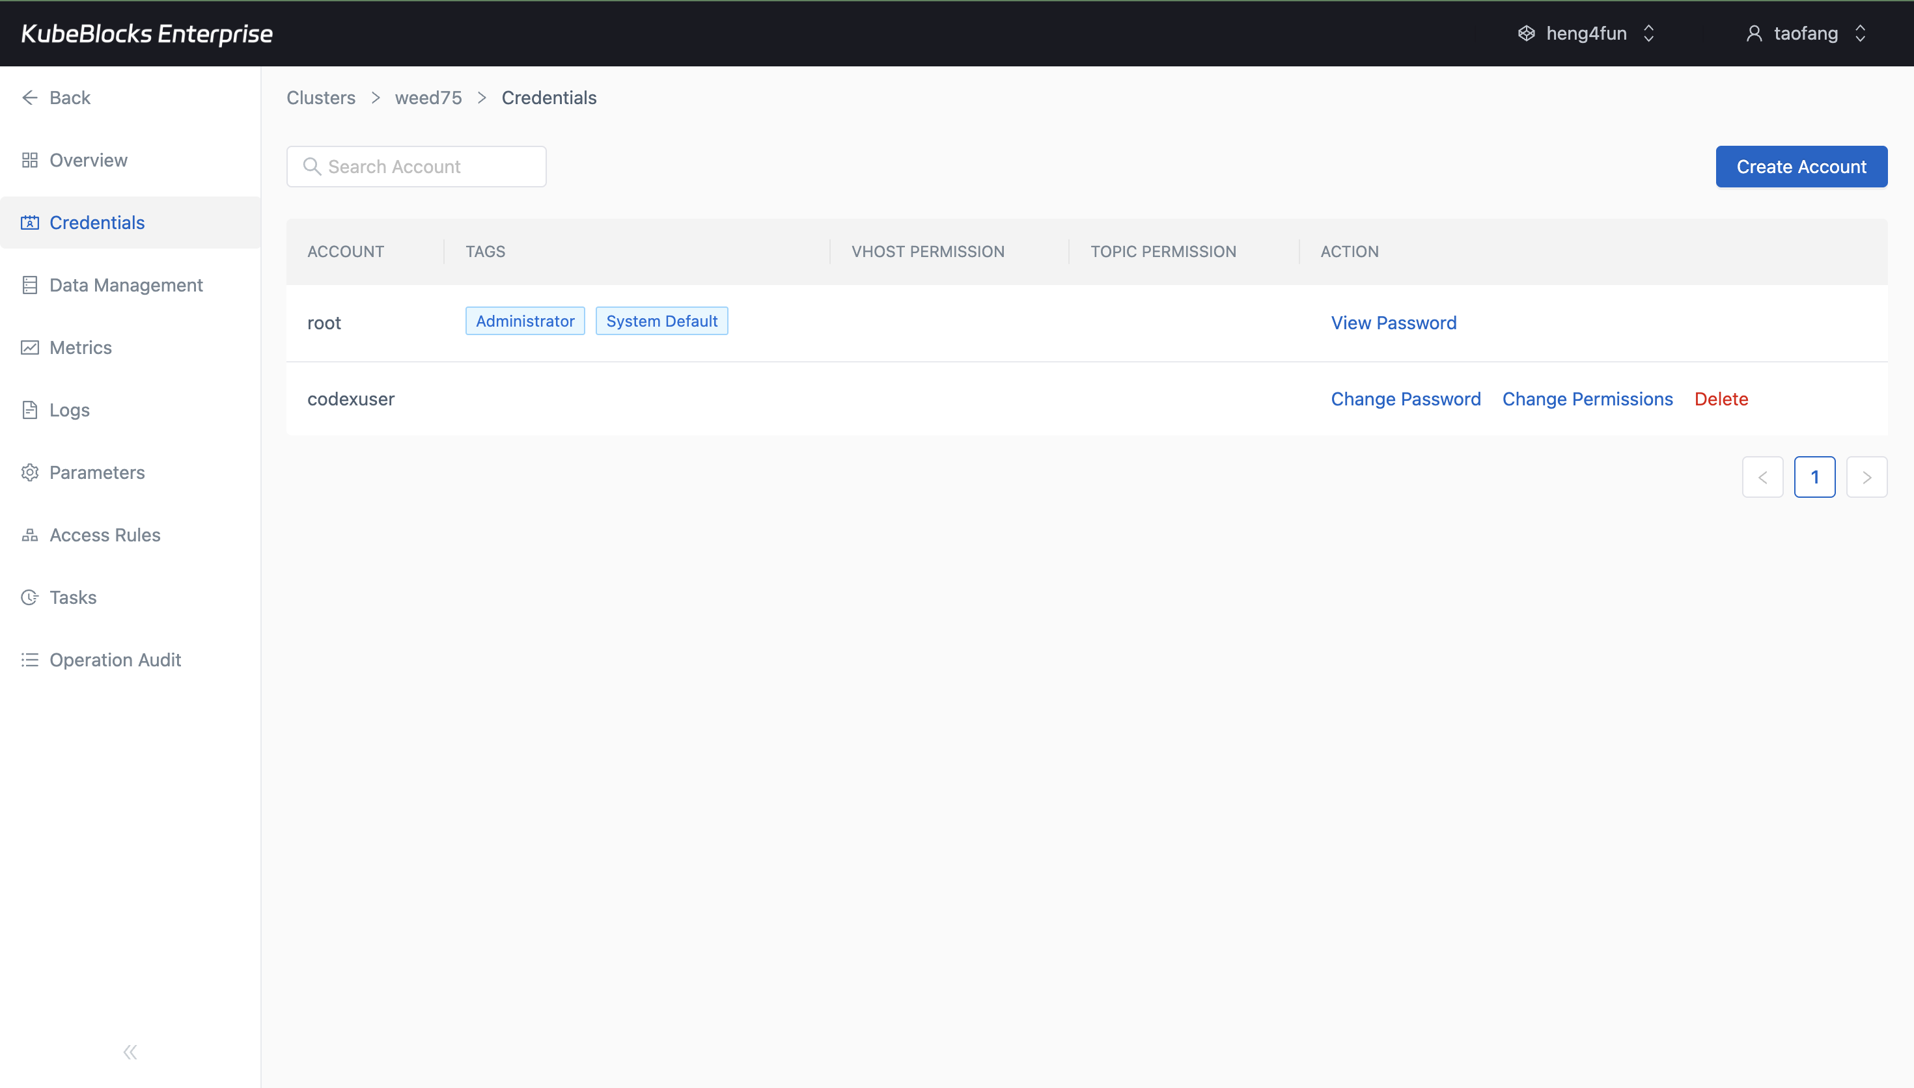Viewport: 1914px width, 1088px height.
Task: Select the Parameters gear icon
Action: [x=30, y=472]
